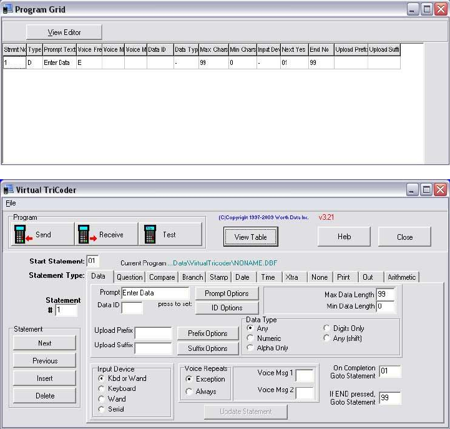Switch to the Branch tab
This screenshot has height=429, width=450.
tap(192, 277)
